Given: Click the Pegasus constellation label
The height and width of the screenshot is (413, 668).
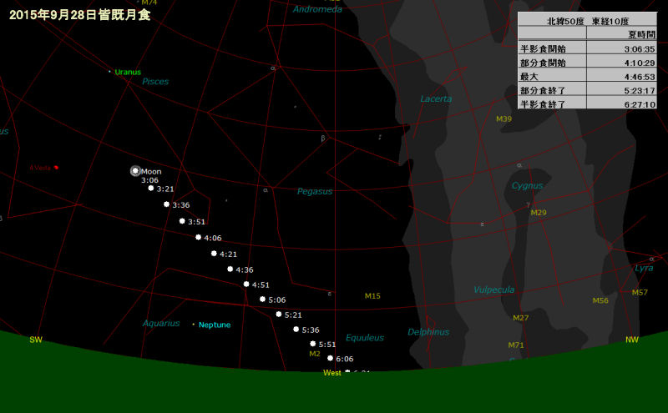Looking at the screenshot, I should [315, 192].
